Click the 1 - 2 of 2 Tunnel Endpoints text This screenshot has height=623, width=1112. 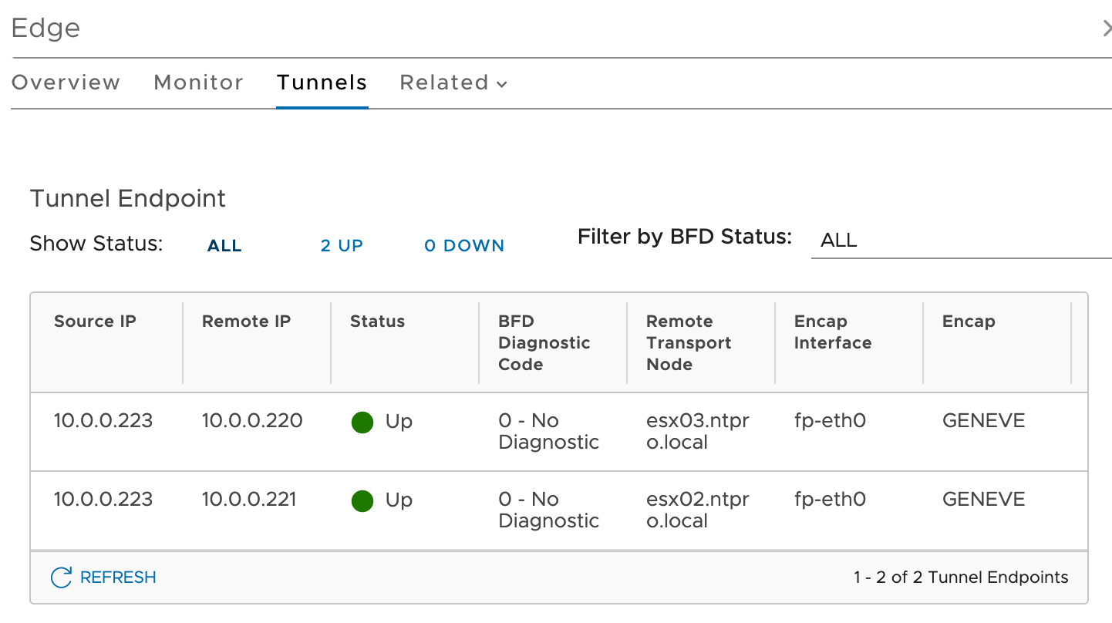pos(961,578)
